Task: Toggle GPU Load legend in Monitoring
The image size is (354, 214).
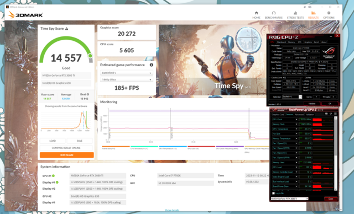Action: pos(201,148)
